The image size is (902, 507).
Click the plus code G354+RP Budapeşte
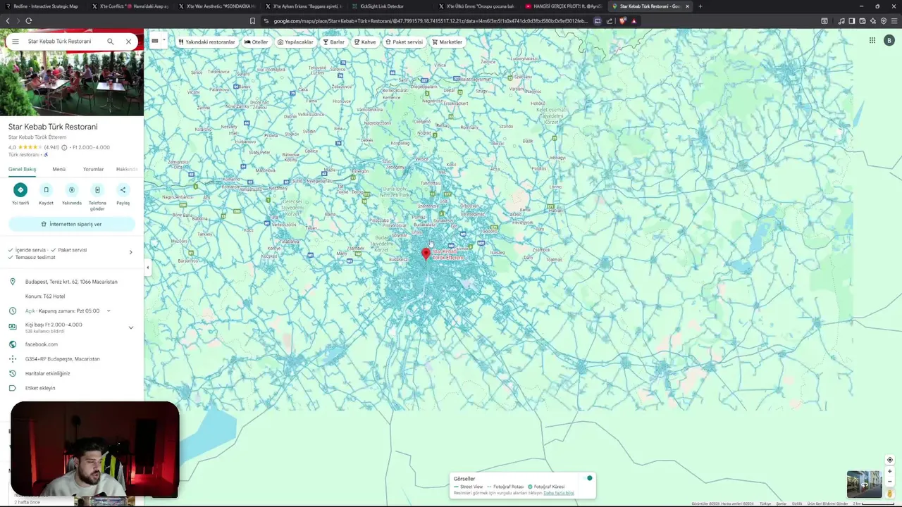coord(63,359)
